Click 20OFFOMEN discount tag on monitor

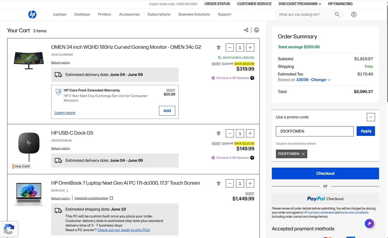coord(236,58)
